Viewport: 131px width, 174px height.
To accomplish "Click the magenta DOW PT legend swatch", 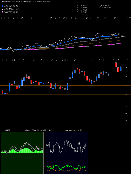I will (x=3, y=12).
